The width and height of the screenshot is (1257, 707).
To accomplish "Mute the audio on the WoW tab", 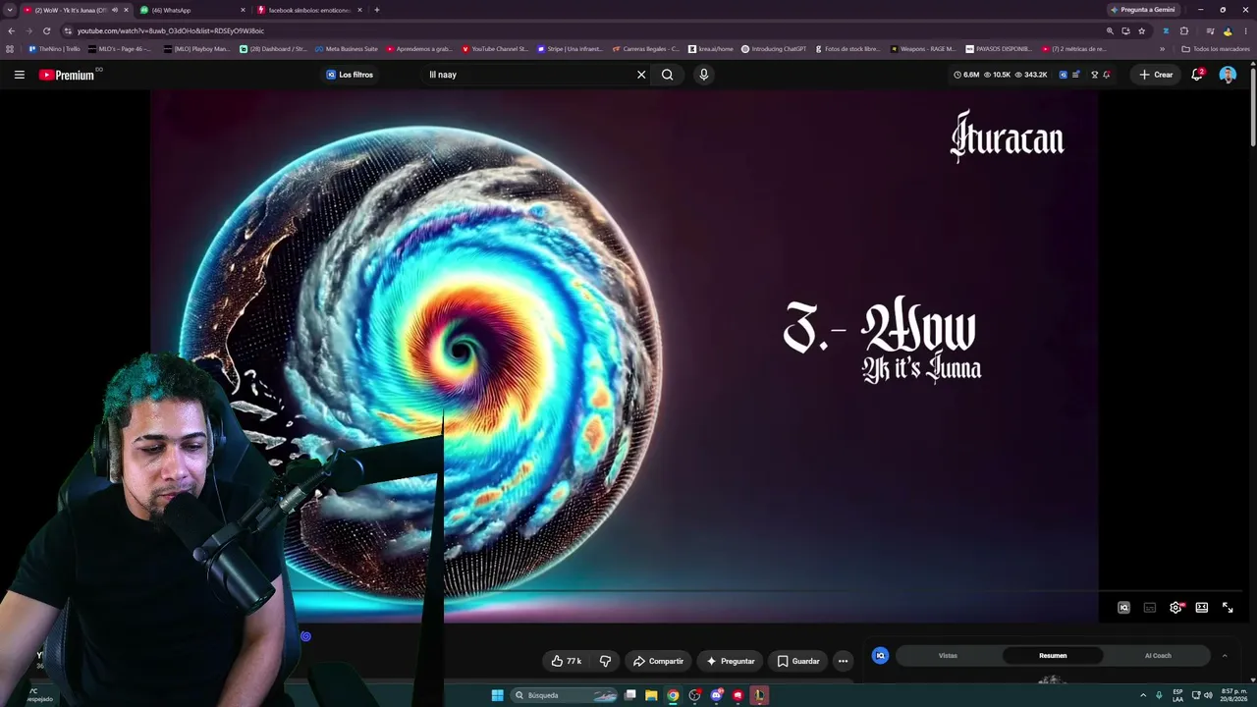I will 115,10.
